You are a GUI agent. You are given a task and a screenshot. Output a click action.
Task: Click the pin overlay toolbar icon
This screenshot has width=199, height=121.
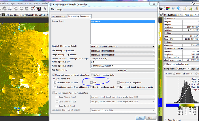click(x=16, y=8)
